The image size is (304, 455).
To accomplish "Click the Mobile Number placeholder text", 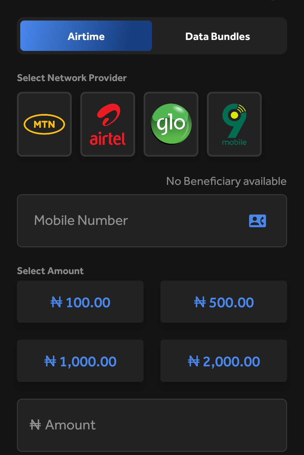I will coord(81,220).
